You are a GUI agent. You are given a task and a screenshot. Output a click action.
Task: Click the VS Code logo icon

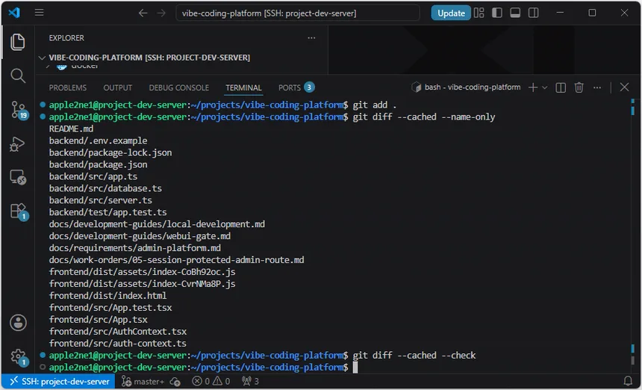14,13
